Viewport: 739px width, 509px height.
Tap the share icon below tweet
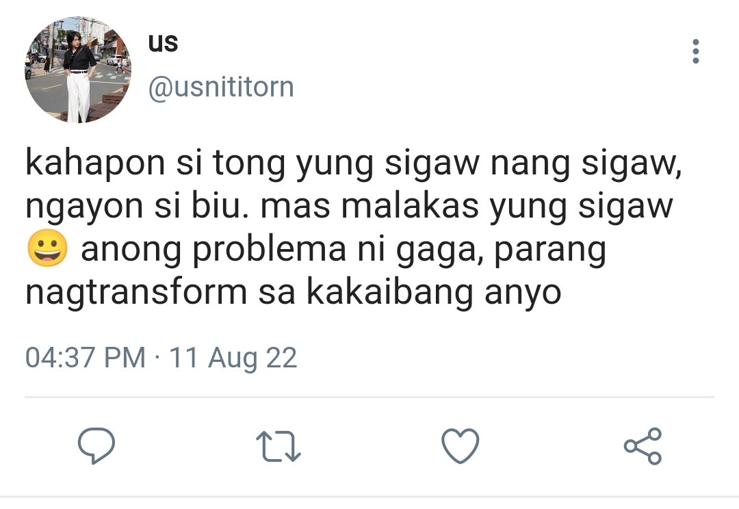point(643,446)
